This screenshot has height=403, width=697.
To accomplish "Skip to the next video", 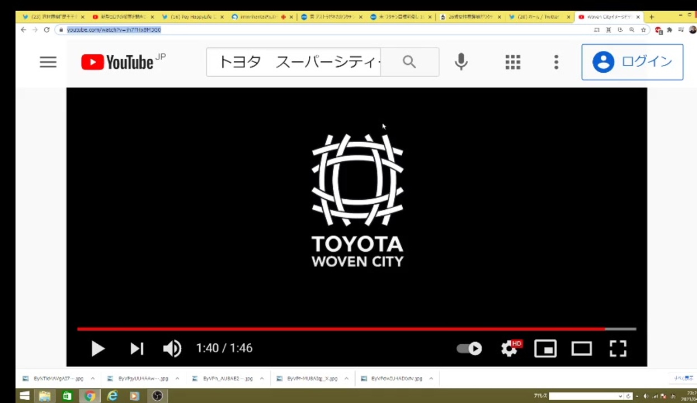I will coord(137,348).
